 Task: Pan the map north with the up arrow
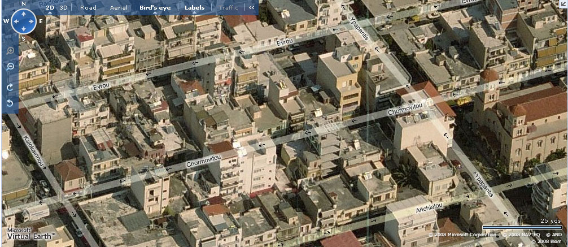[x=23, y=13]
